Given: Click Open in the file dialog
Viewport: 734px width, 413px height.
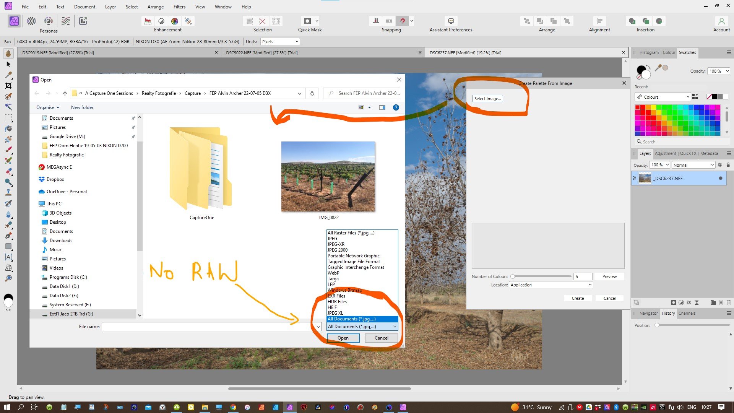Looking at the screenshot, I should click(343, 338).
